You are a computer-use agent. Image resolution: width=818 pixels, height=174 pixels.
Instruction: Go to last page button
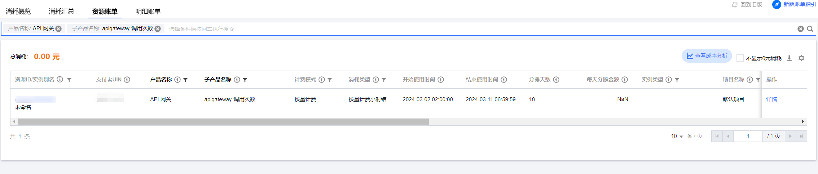[801, 136]
